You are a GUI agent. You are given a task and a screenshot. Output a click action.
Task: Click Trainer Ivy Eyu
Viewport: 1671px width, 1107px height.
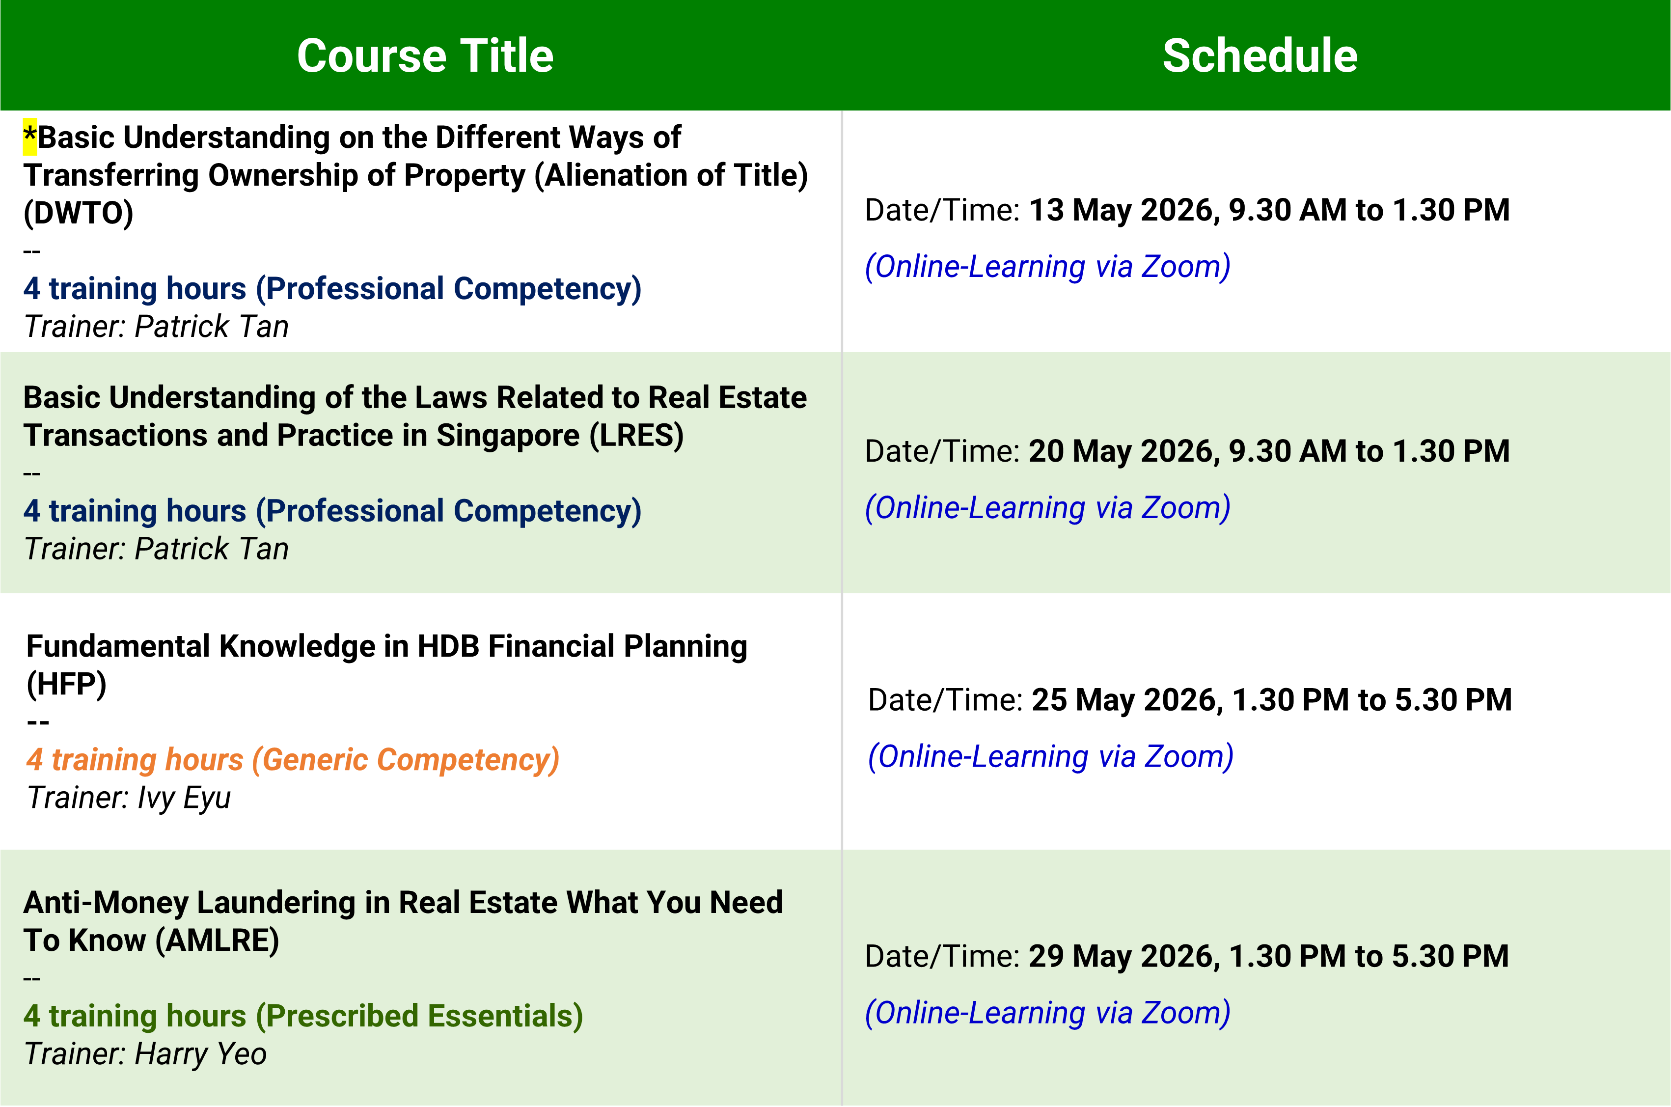(129, 799)
